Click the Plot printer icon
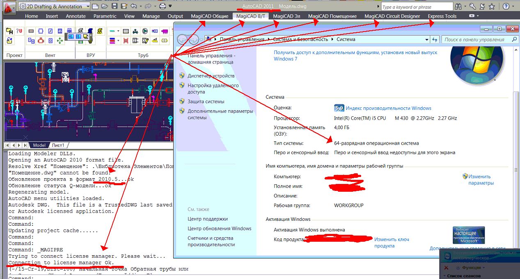 tap(163, 7)
